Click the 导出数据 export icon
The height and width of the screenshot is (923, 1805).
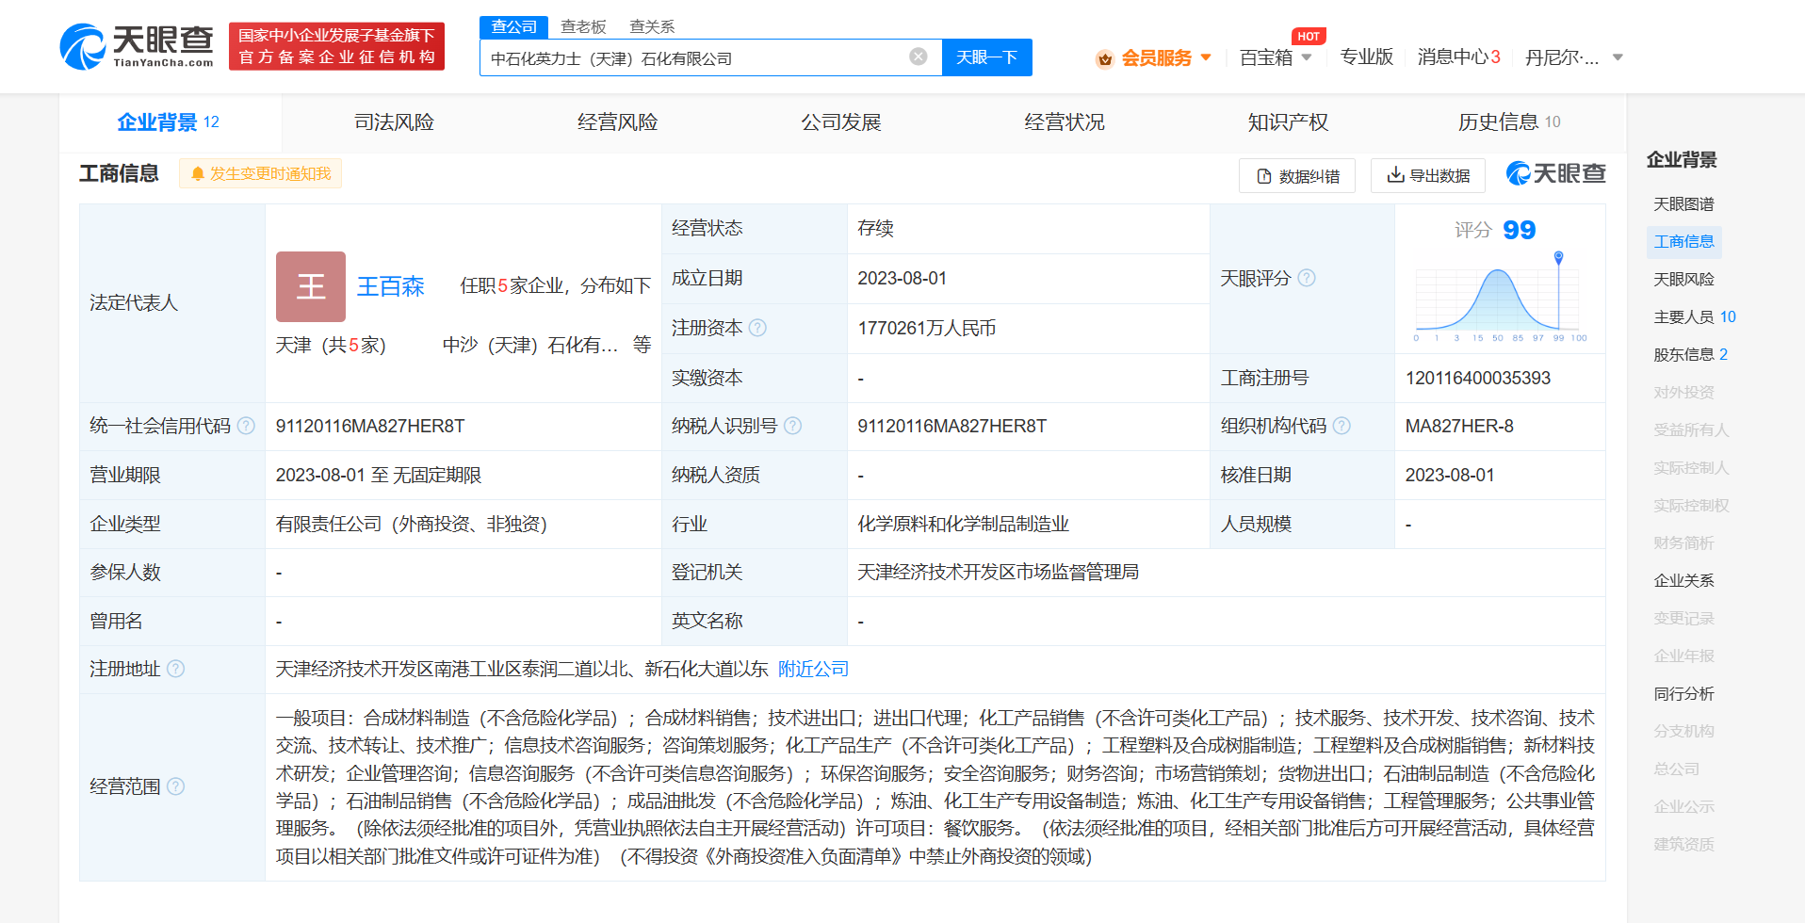[1394, 175]
